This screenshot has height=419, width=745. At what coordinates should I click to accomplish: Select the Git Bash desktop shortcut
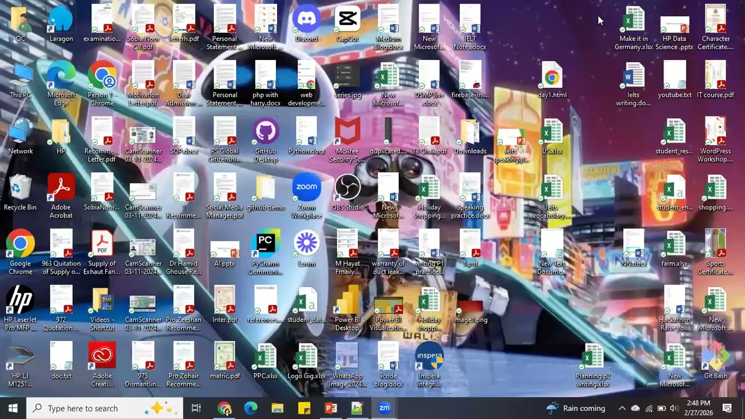coord(715,361)
